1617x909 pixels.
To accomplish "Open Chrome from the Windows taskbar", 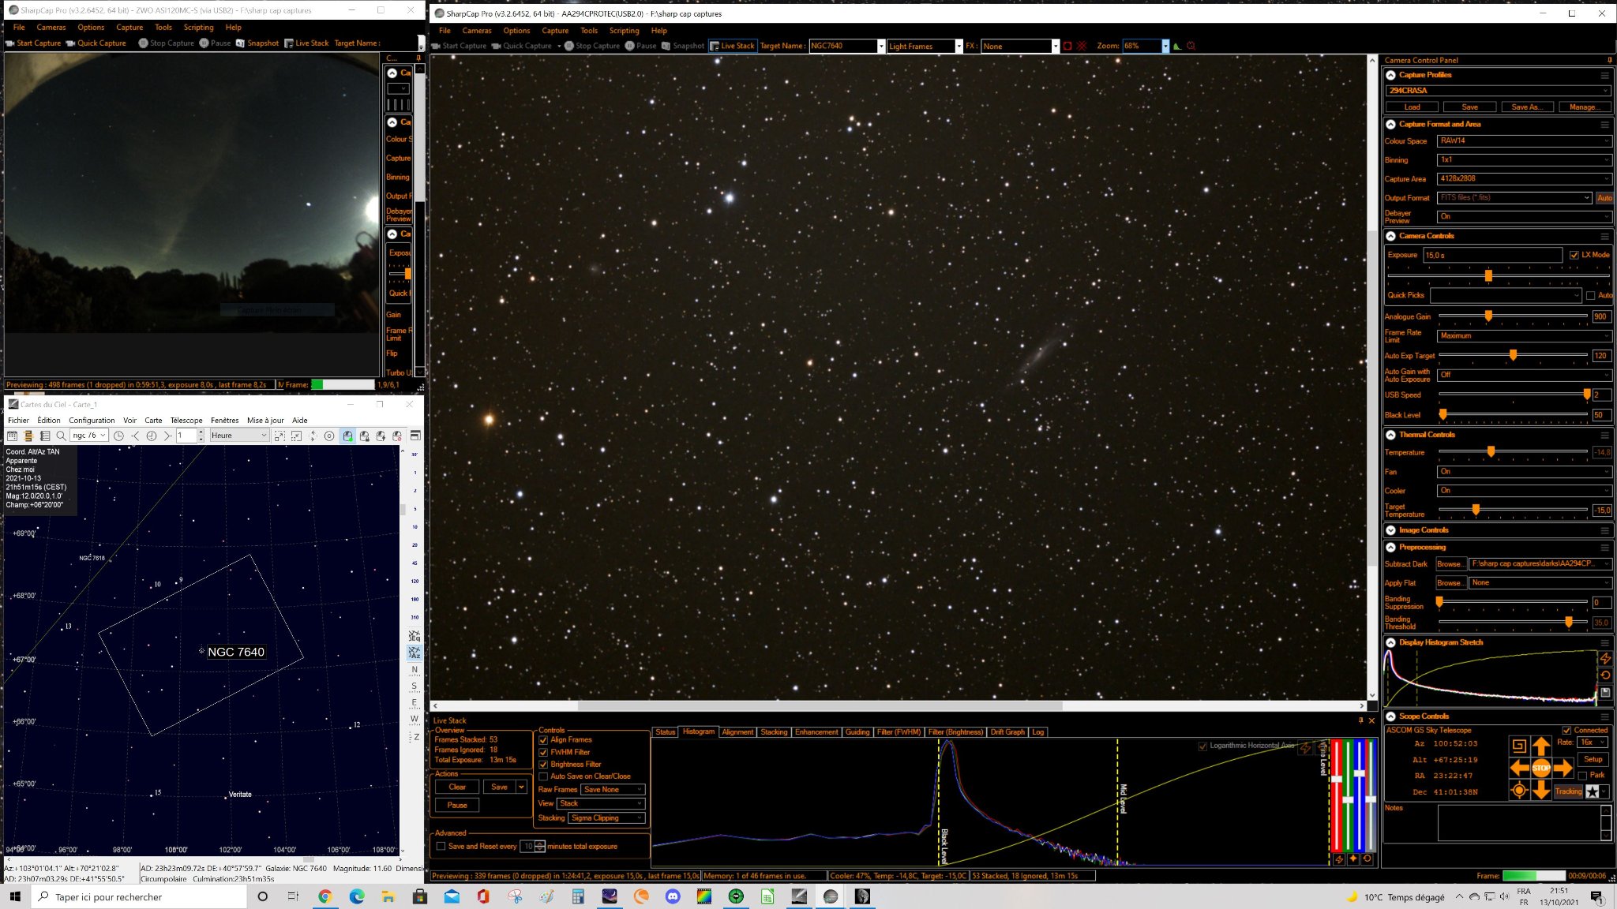I will tap(325, 896).
